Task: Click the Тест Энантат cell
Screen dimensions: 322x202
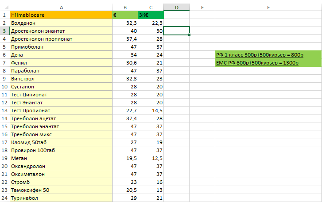Action: click(61, 103)
